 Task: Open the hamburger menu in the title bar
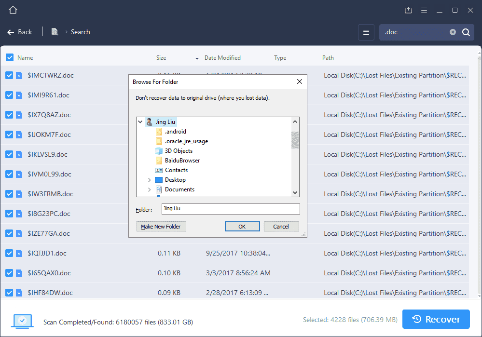click(x=424, y=10)
